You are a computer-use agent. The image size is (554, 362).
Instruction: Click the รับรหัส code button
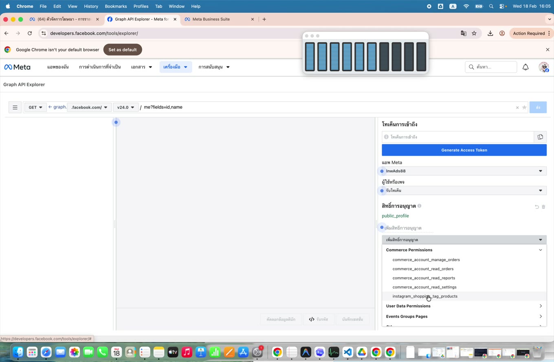pyautogui.click(x=318, y=319)
